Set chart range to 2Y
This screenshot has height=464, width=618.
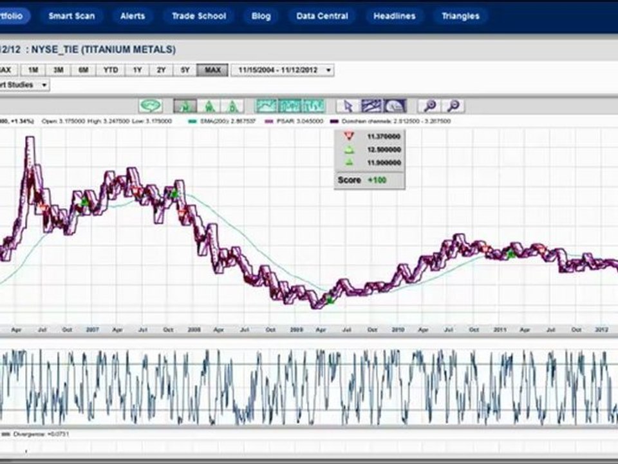tap(161, 70)
